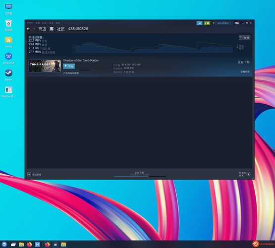This screenshot has height=248, width=275.
Task: Click the 开始 play button for Tomb Raider
Action: [x=69, y=66]
